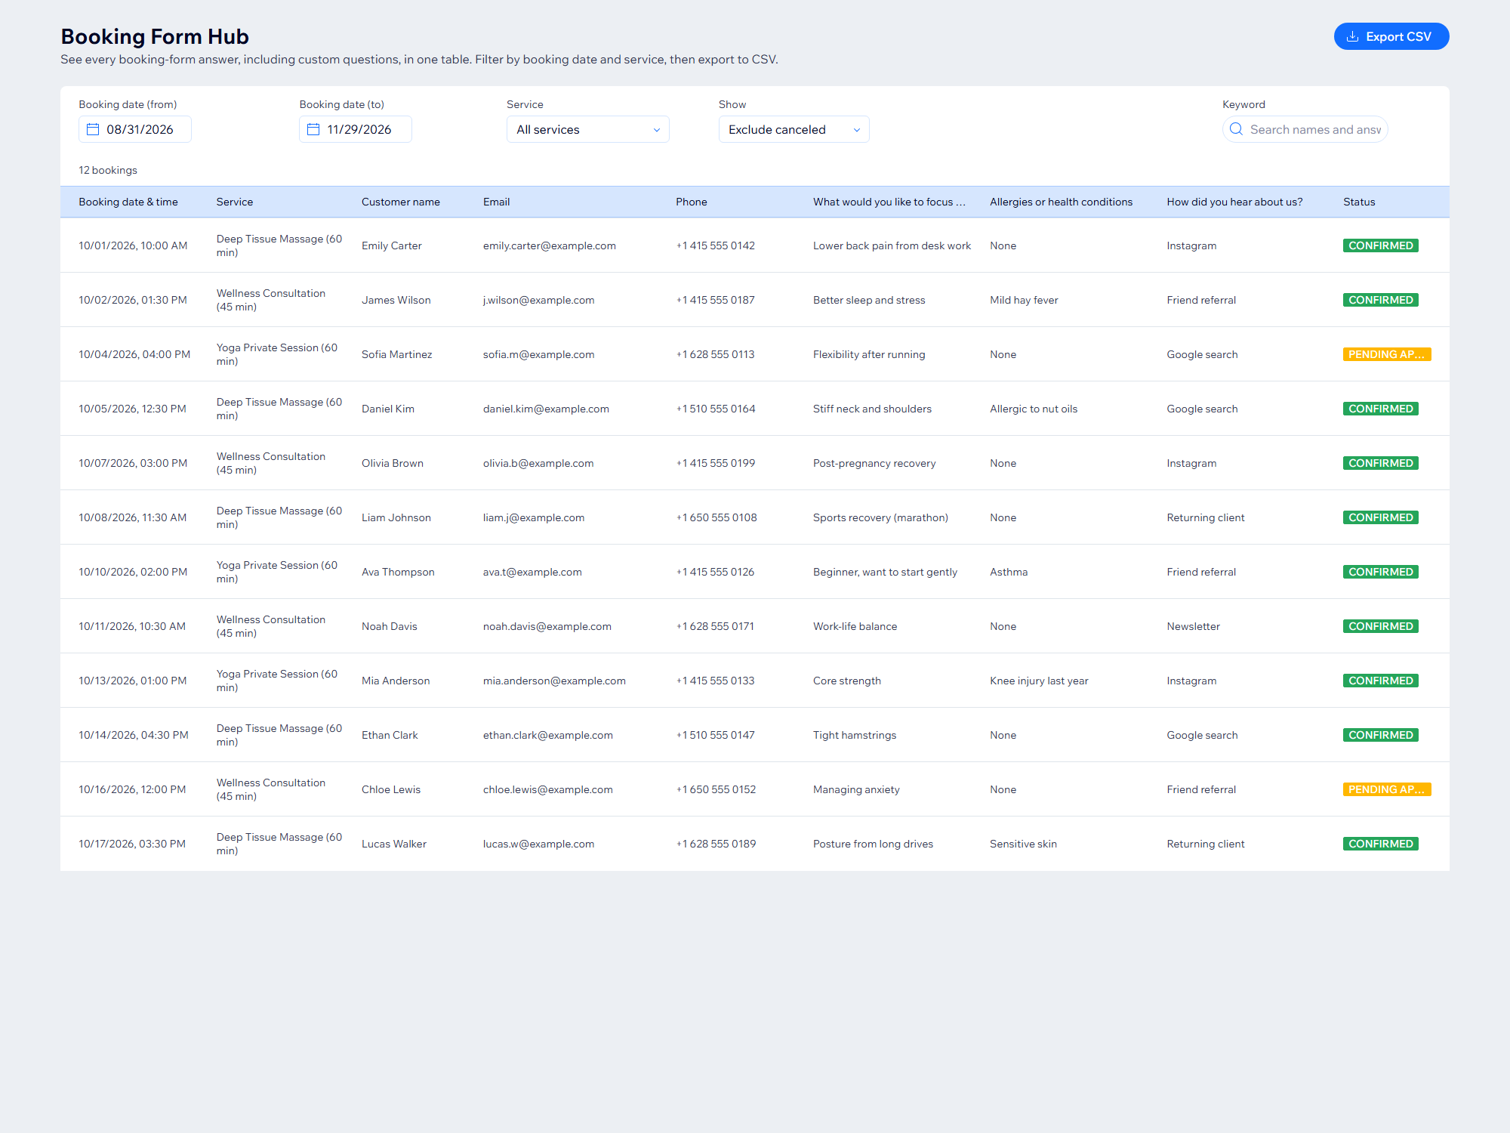Click Ava Thompson's Asthma cell
The image size is (1510, 1133).
coord(1009,572)
